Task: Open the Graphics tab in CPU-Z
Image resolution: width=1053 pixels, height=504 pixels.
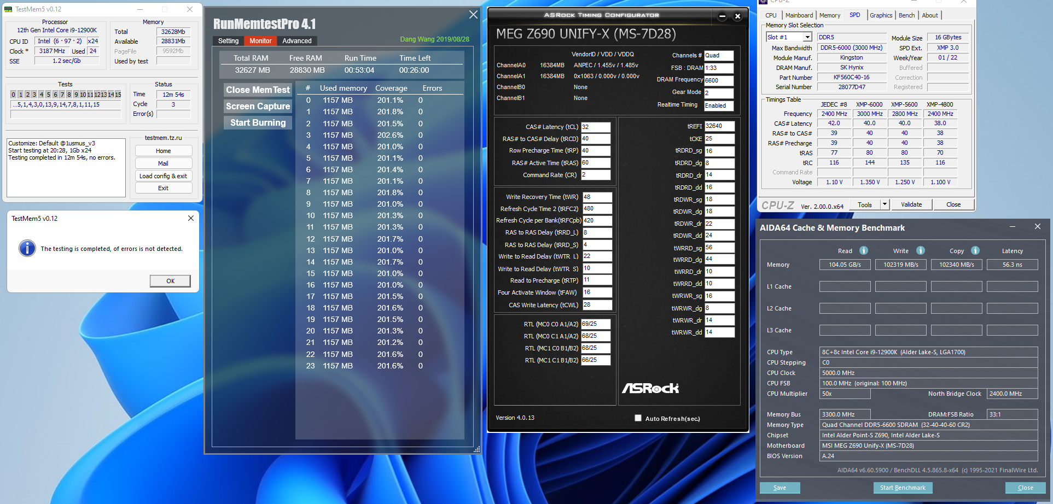Action: tap(881, 15)
